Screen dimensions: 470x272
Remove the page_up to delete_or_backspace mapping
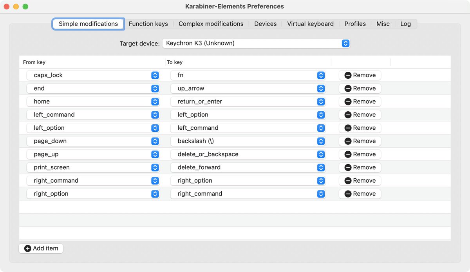point(360,154)
